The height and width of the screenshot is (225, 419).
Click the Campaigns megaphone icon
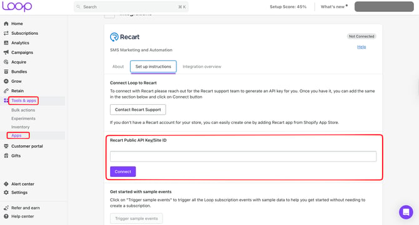coord(6,52)
